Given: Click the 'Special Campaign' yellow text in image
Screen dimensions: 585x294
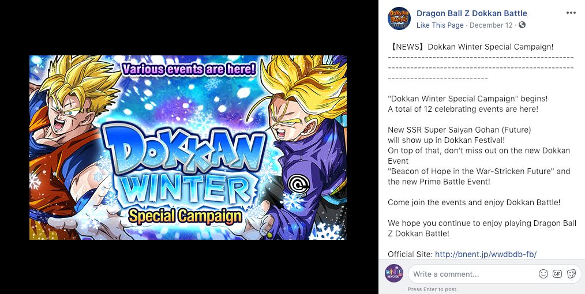Looking at the screenshot, I should (x=185, y=217).
